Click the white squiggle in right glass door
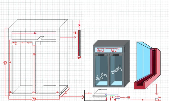 pyautogui.click(x=117, y=69)
